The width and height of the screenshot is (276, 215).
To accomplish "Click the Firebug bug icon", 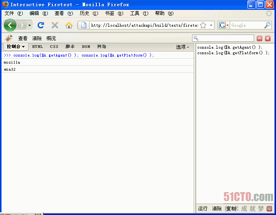I will [9, 38].
